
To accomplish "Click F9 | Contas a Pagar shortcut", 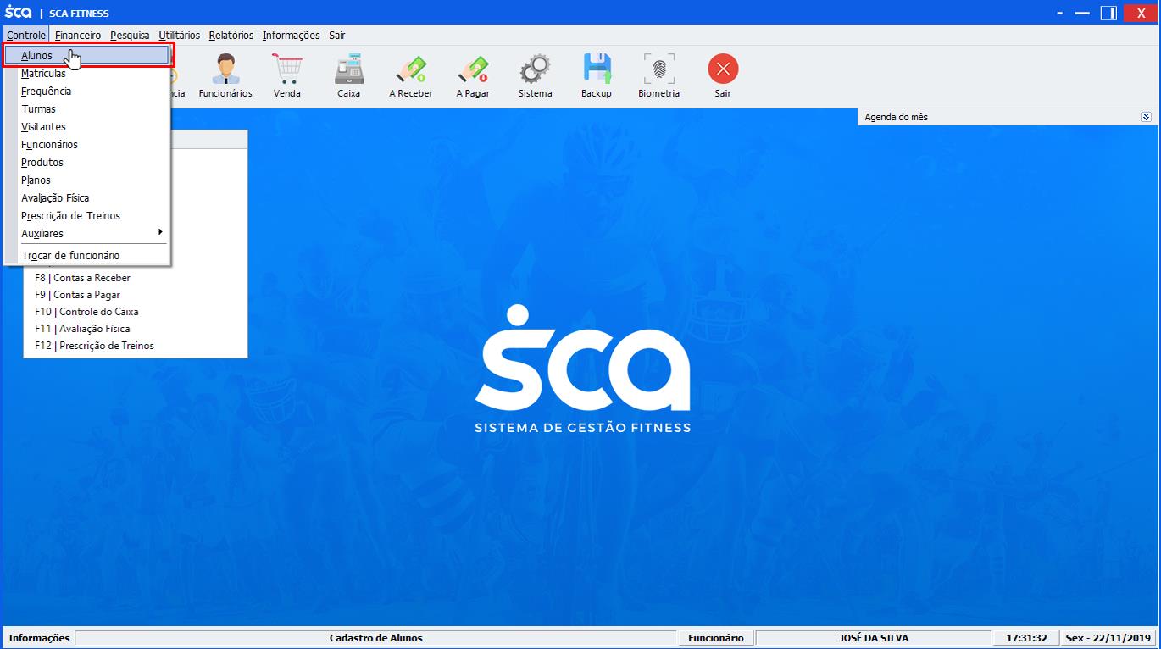I will coord(77,295).
